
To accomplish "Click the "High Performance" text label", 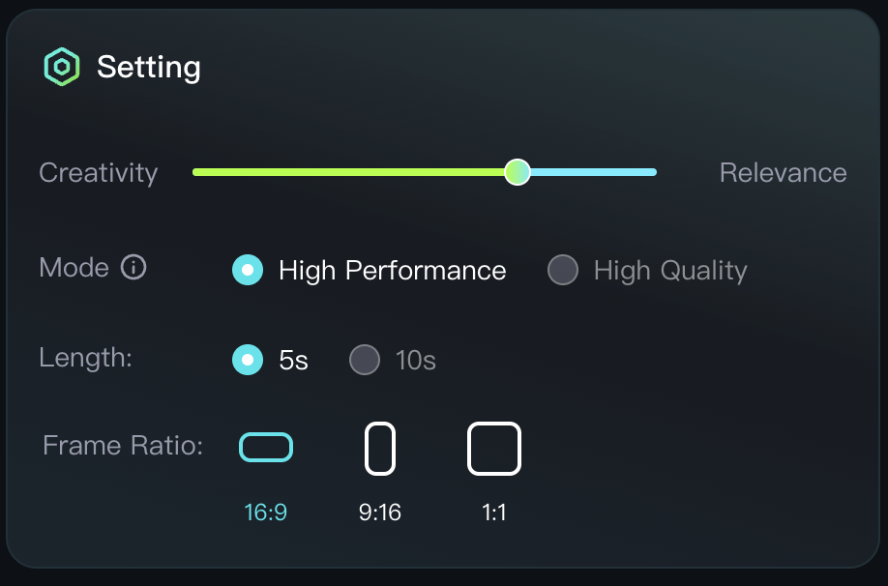I will [392, 271].
